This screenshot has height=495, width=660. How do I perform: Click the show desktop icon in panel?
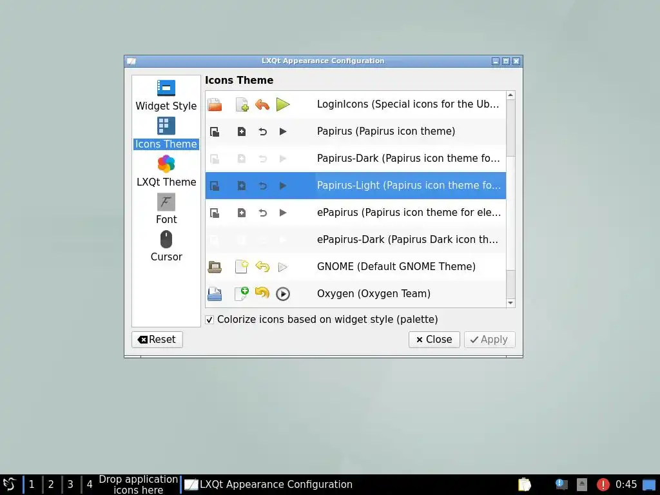point(648,485)
